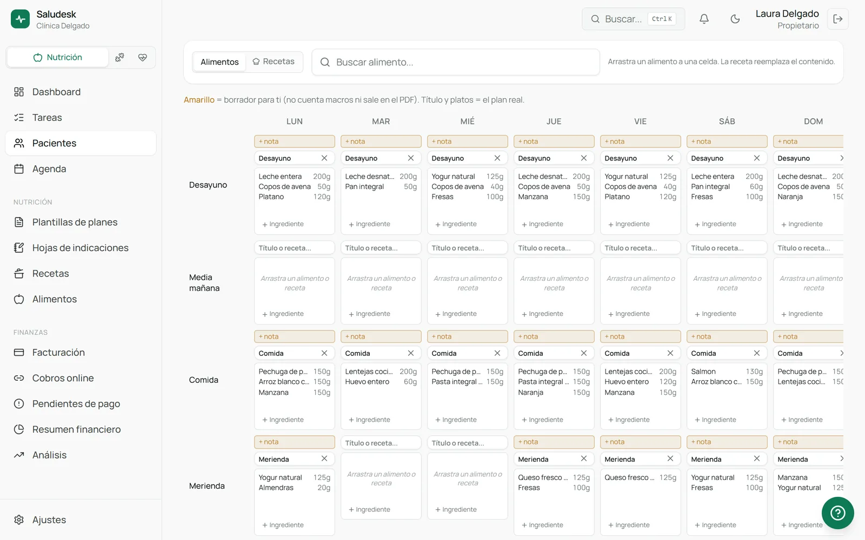Clear Friday Desayuno title

[x=670, y=158]
